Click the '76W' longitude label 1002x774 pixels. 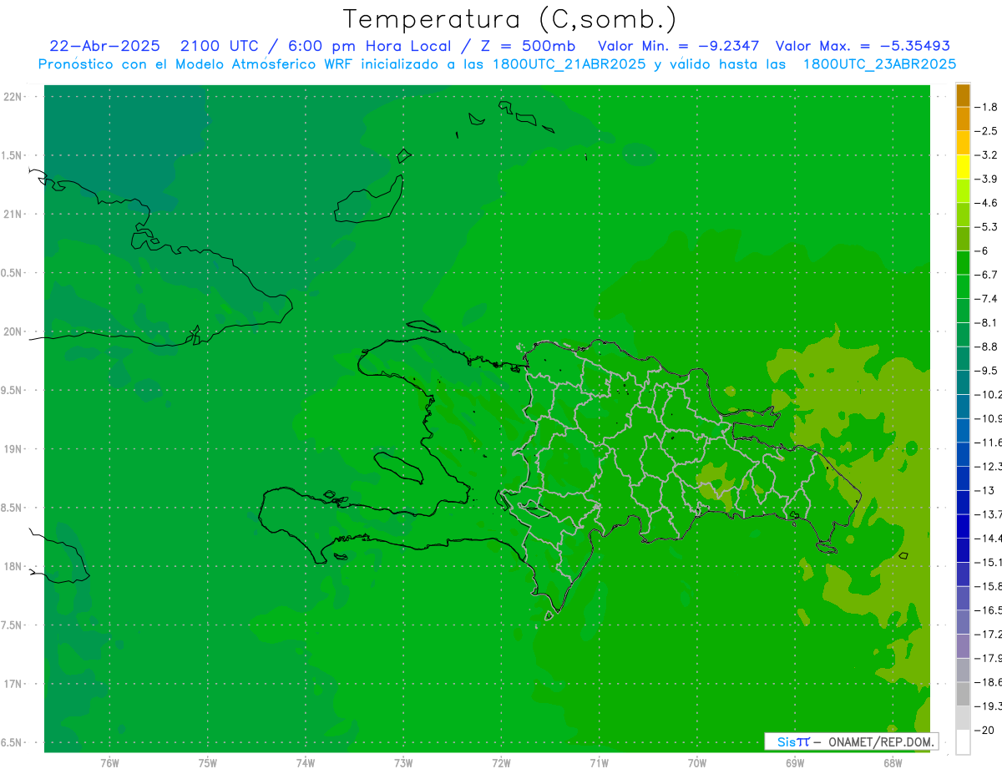click(109, 763)
